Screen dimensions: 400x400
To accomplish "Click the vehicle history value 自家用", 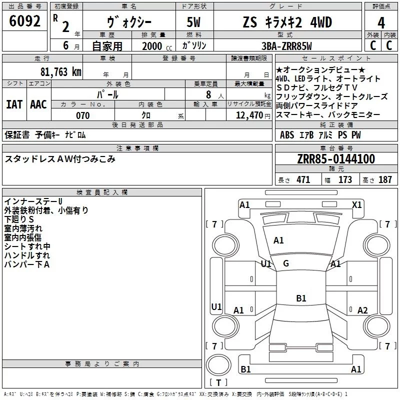I will 107,46.
